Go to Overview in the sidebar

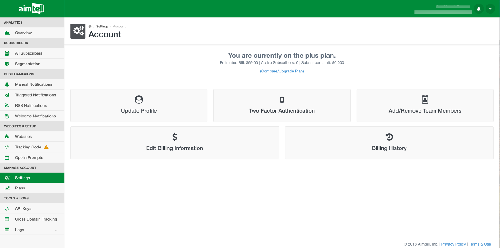(x=23, y=33)
